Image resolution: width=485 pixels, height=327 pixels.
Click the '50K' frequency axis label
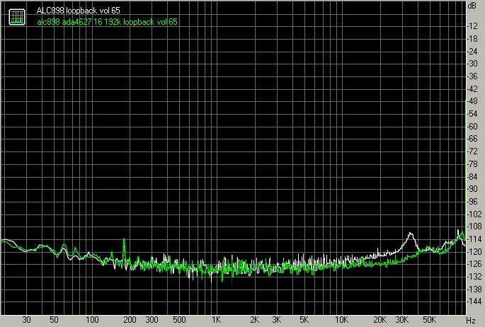[429, 320]
